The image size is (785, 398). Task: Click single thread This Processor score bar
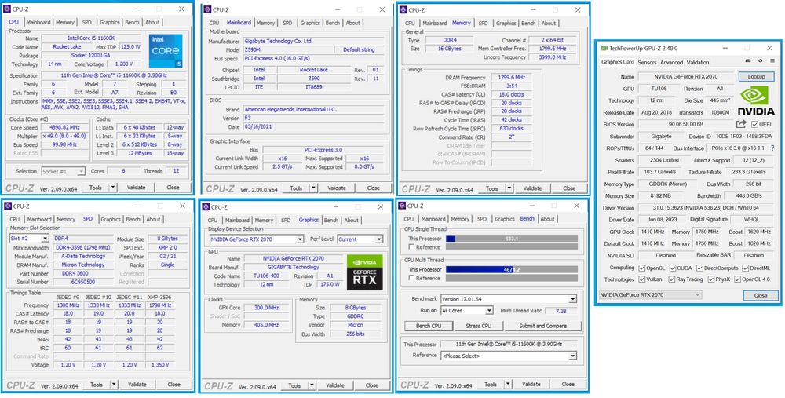pos(512,239)
